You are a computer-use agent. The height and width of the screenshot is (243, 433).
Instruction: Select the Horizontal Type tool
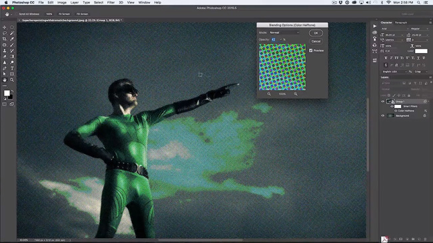pyautogui.click(x=12, y=68)
